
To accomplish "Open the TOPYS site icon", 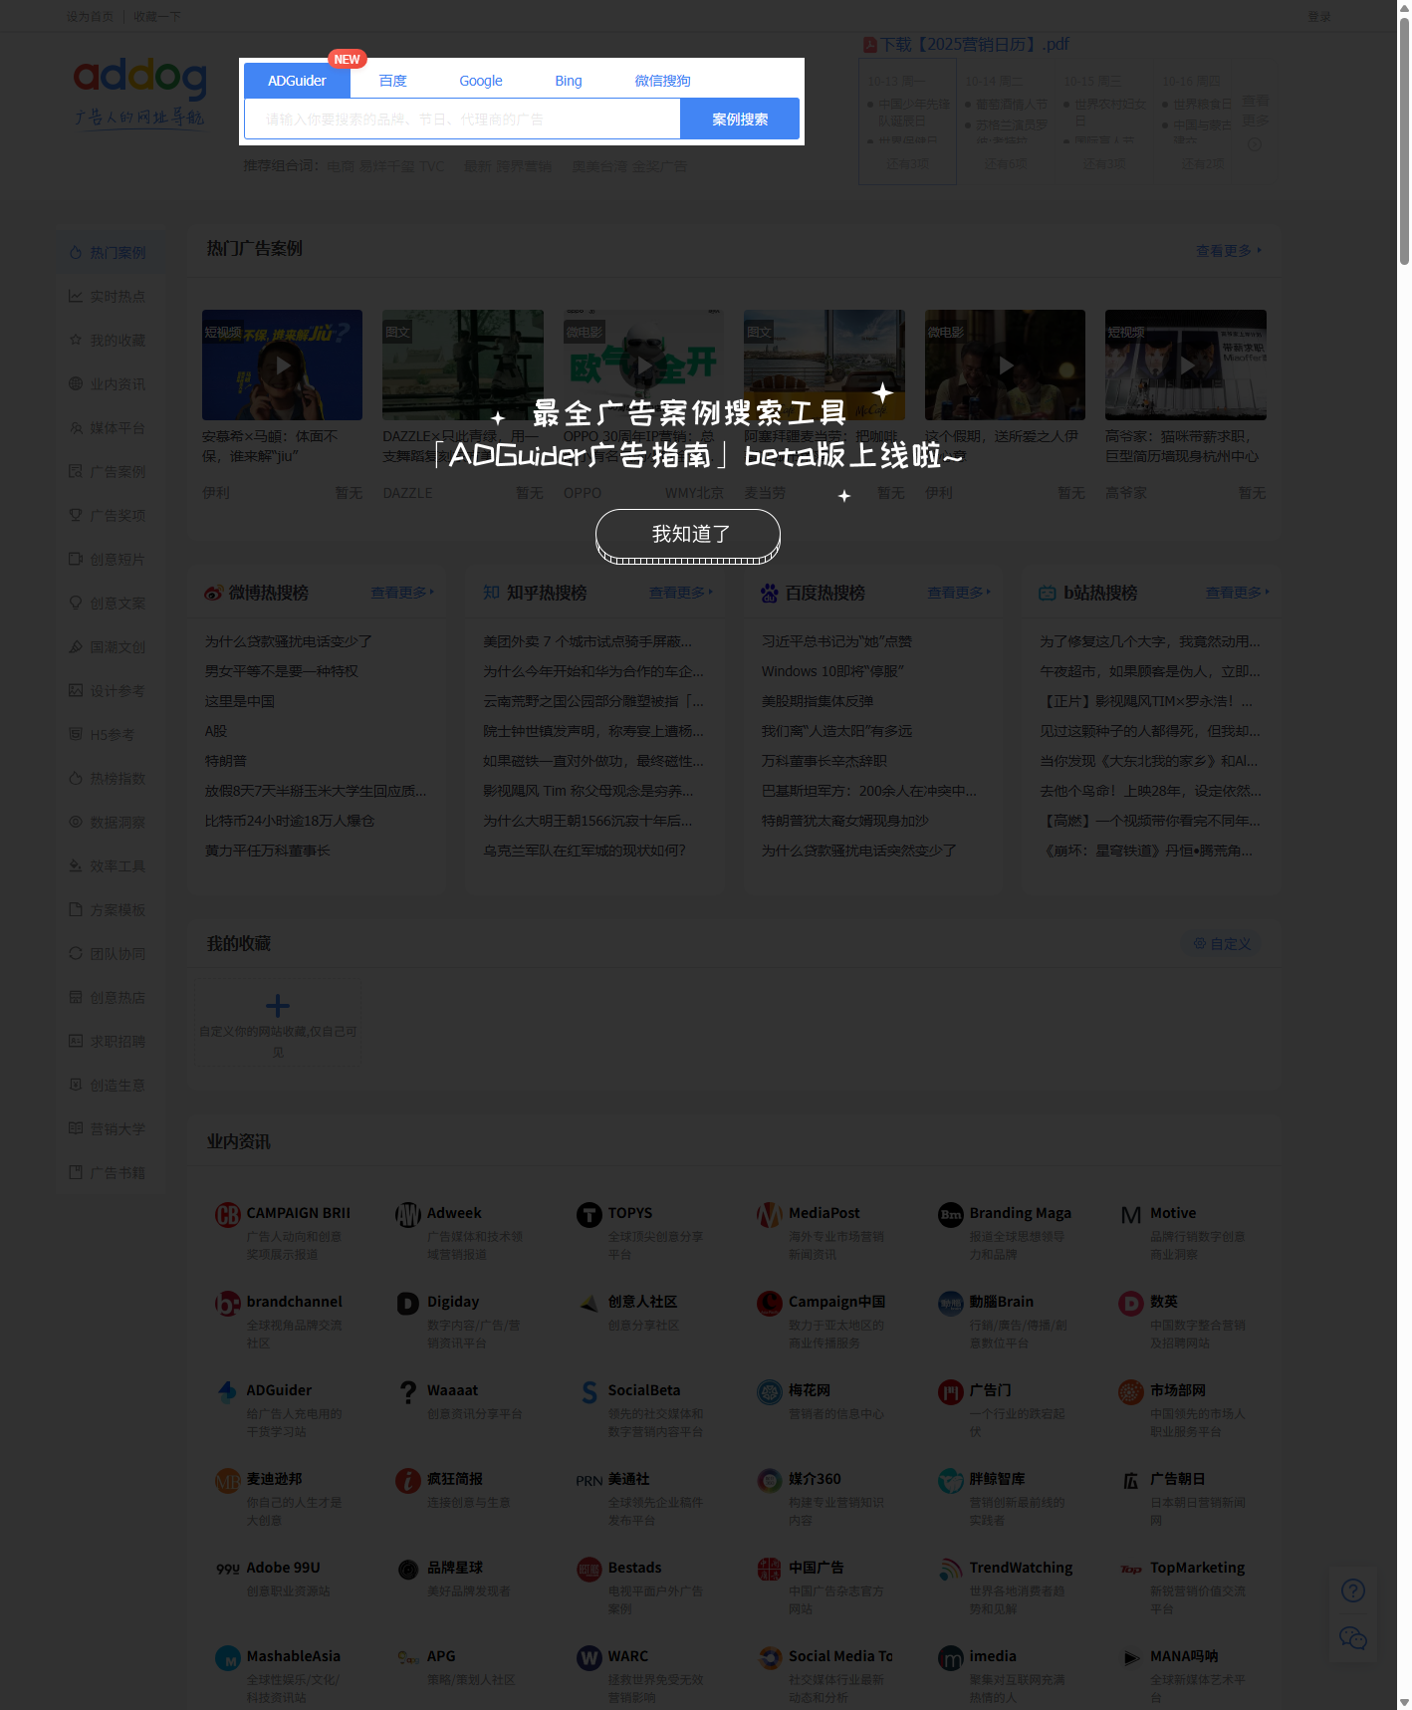I will (x=589, y=1215).
